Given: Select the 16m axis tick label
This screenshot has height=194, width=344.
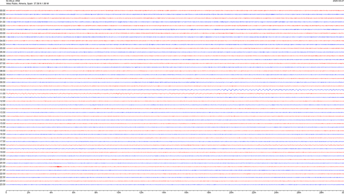Looking at the screenshot, I should pos(186,193).
